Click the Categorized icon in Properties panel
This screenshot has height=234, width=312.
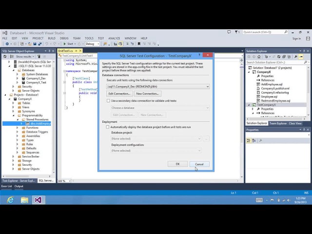(x=249, y=141)
